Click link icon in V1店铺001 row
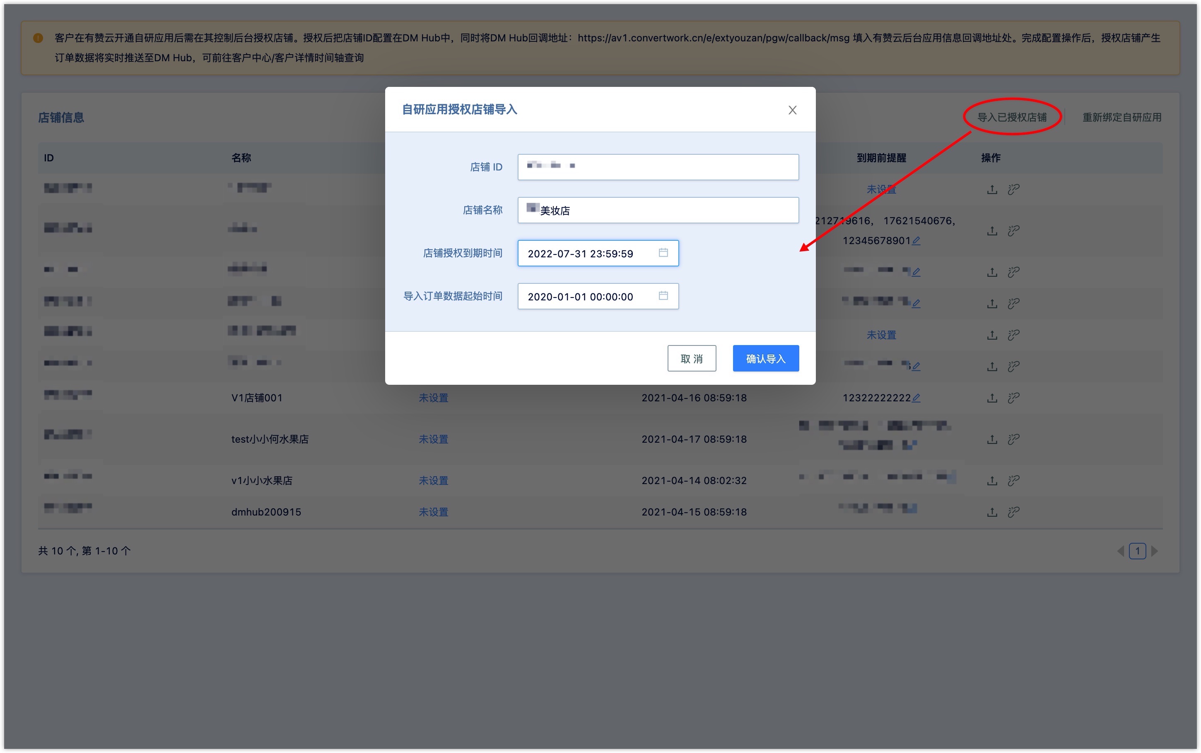1201x753 pixels. click(1013, 398)
